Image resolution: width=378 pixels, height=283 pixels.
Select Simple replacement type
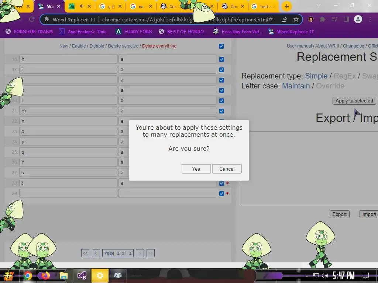pyautogui.click(x=316, y=76)
